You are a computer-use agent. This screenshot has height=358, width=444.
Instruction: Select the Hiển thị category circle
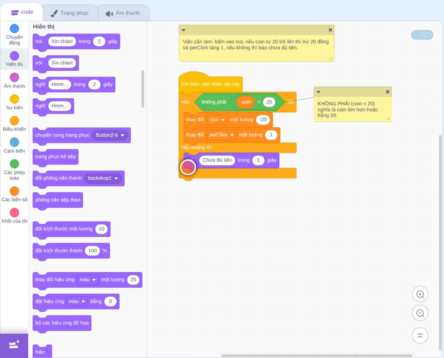click(15, 56)
